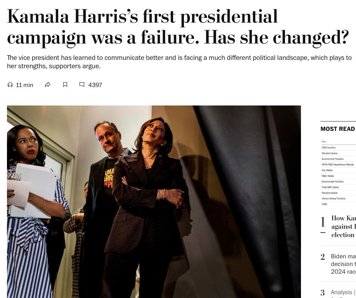Open the poll table thumbnail
This screenshot has height=298, width=356.
click(338, 173)
